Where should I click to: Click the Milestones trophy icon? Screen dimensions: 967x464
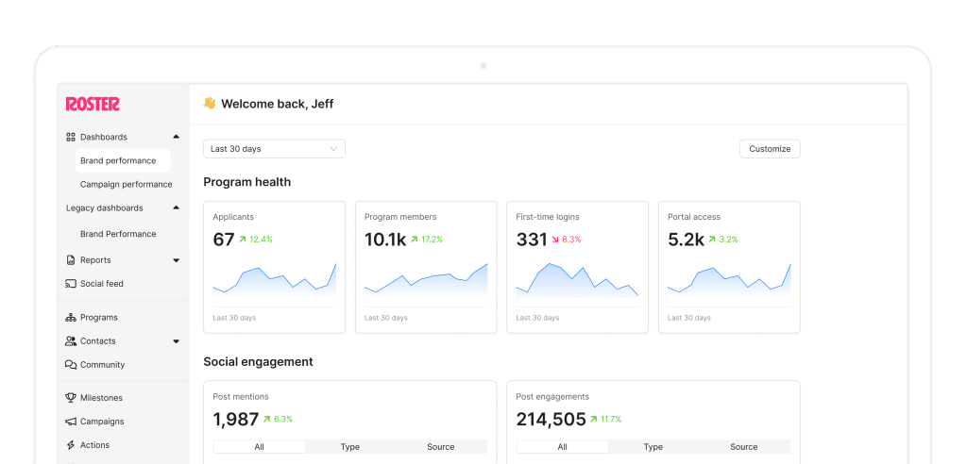pos(71,398)
